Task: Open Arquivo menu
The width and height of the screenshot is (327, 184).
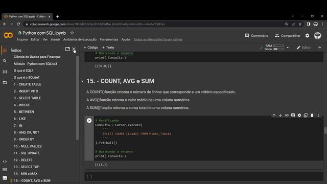Action: coord(22,39)
